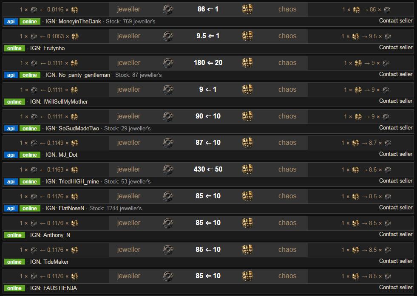Click the api badge next to FlatNoseN
The image size is (417, 296).
click(11, 209)
